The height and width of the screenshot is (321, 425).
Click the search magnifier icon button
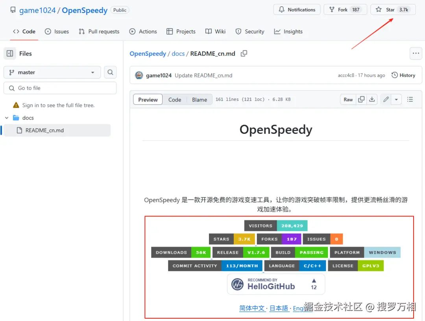pyautogui.click(x=110, y=72)
